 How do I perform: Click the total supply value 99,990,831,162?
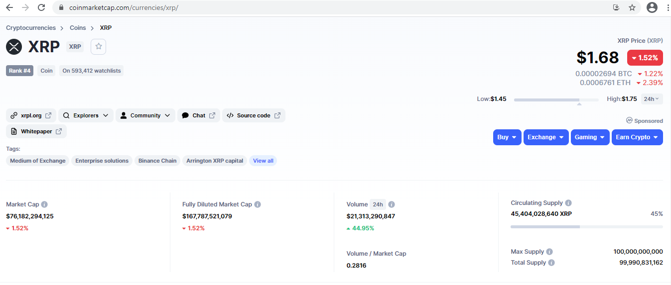point(641,263)
